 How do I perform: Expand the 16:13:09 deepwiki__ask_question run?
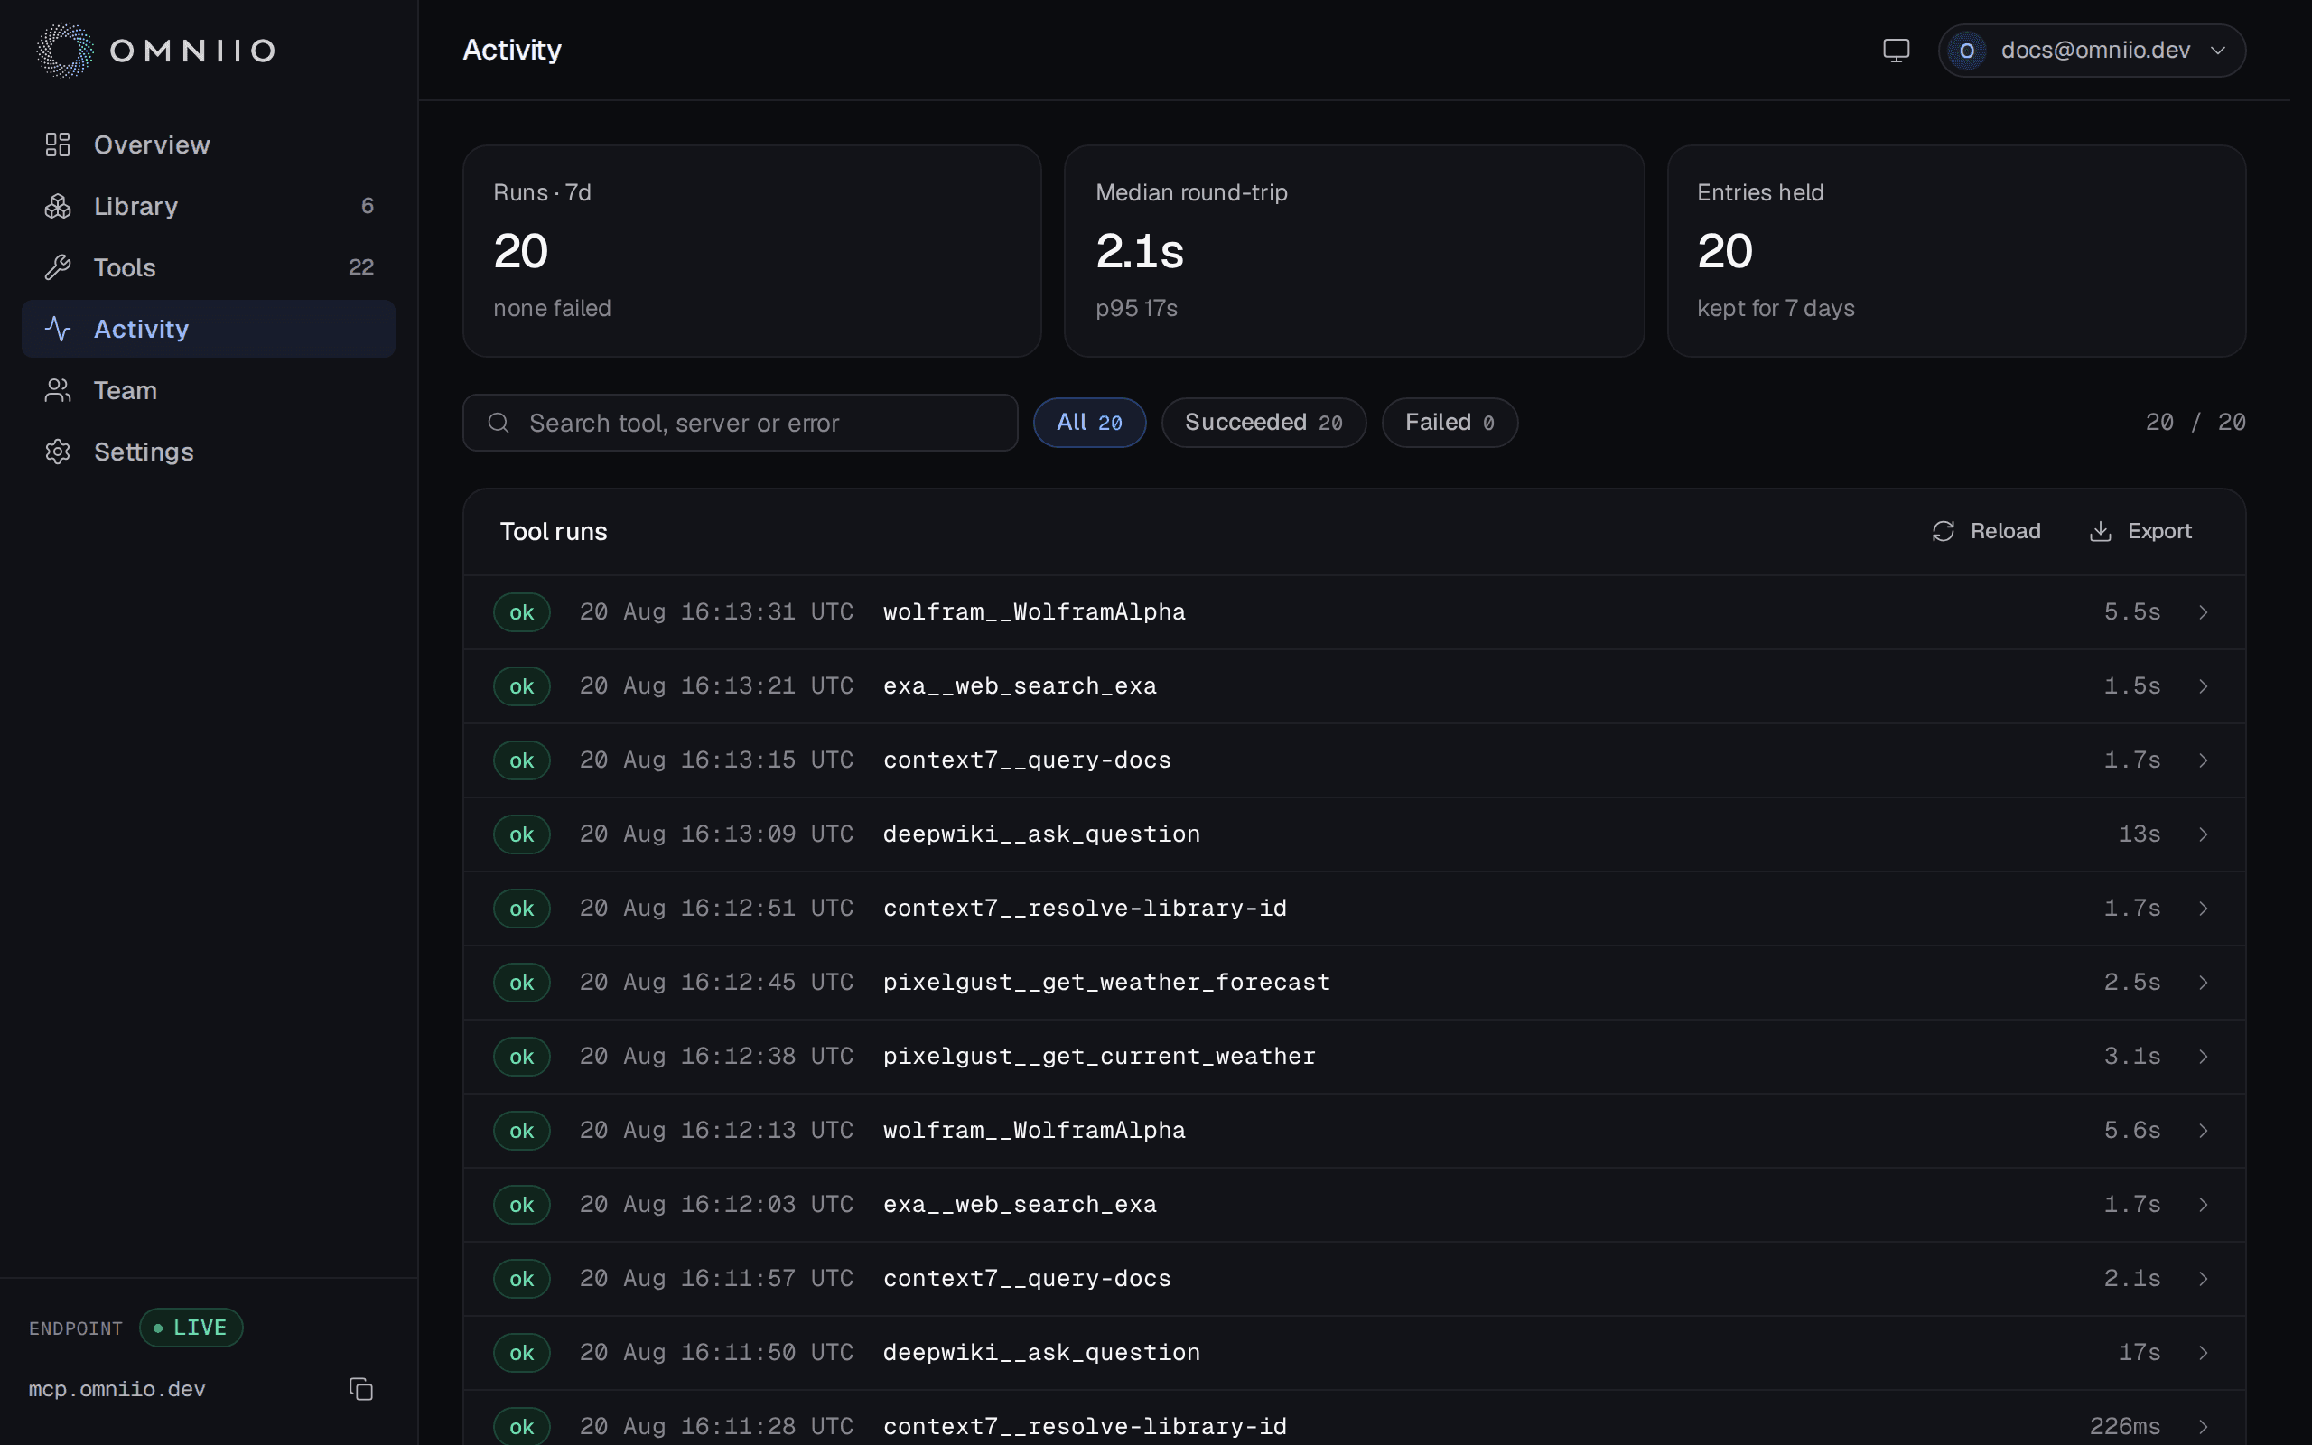point(1354,834)
